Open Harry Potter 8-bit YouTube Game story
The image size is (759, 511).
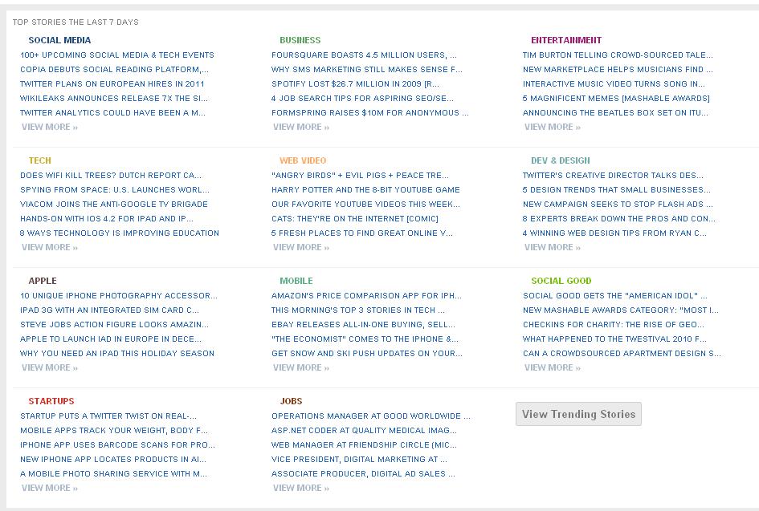365,189
